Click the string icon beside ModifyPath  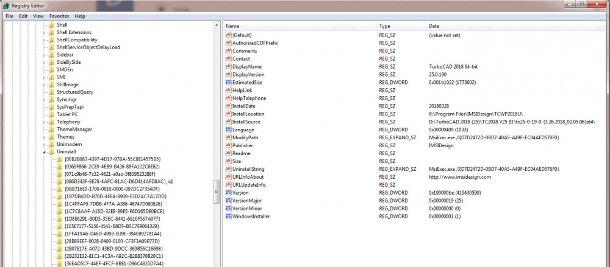pos(228,137)
